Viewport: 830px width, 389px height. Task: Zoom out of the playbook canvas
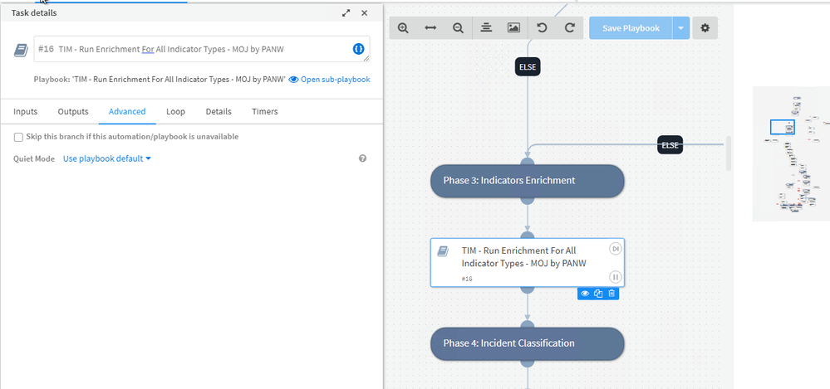[x=458, y=28]
